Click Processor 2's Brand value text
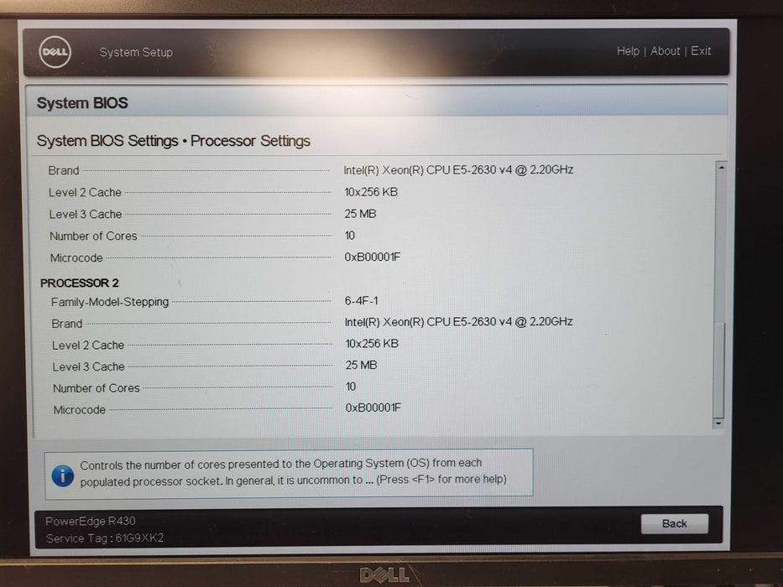 pyautogui.click(x=459, y=322)
